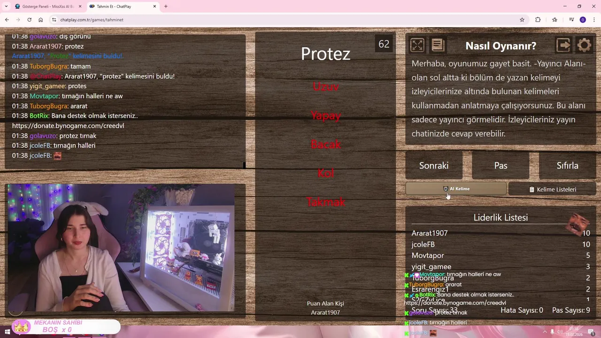Click the donate.bynogame.com link in chat

click(68, 126)
